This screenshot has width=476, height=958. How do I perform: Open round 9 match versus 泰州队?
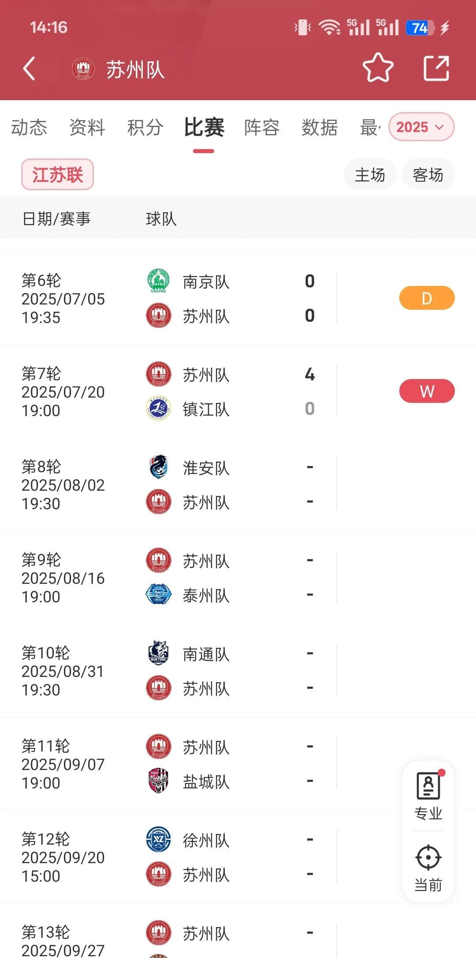pyautogui.click(x=206, y=578)
